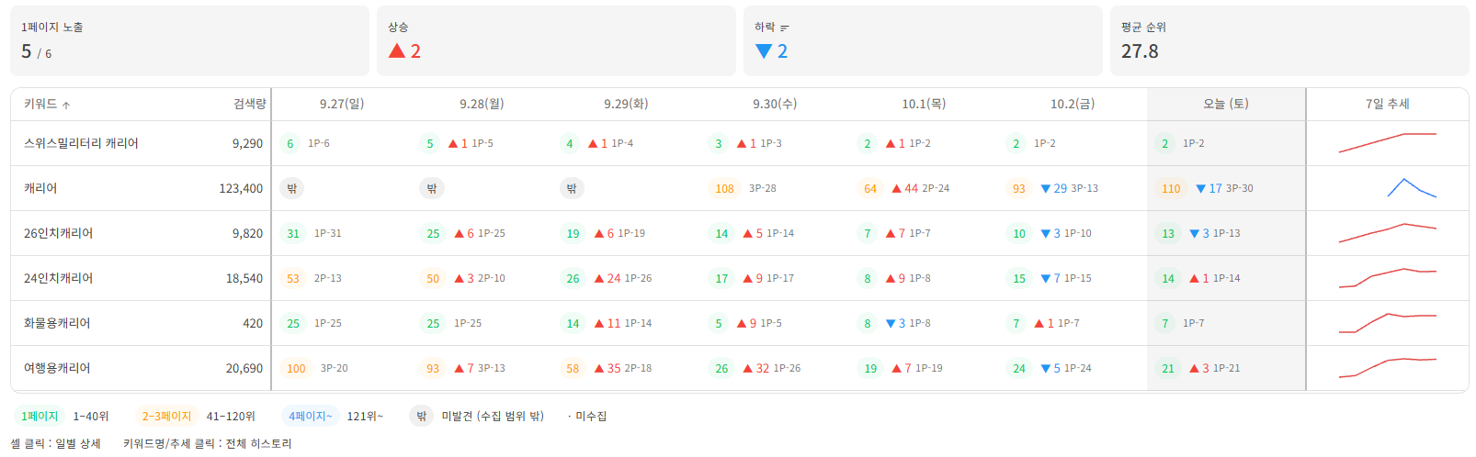The height and width of the screenshot is (457, 1476).
Task: Click the 4페이지~ legend badge
Action: [311, 416]
